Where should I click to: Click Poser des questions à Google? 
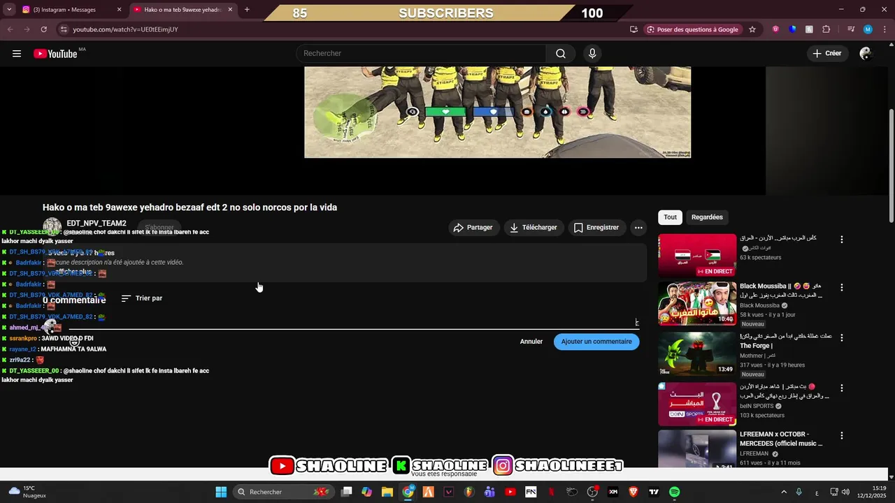coord(693,29)
